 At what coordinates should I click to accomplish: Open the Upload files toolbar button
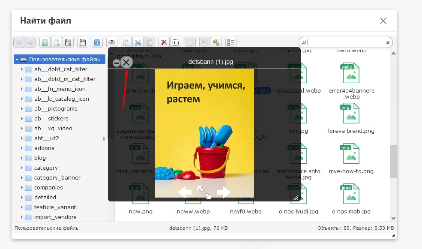click(x=68, y=42)
